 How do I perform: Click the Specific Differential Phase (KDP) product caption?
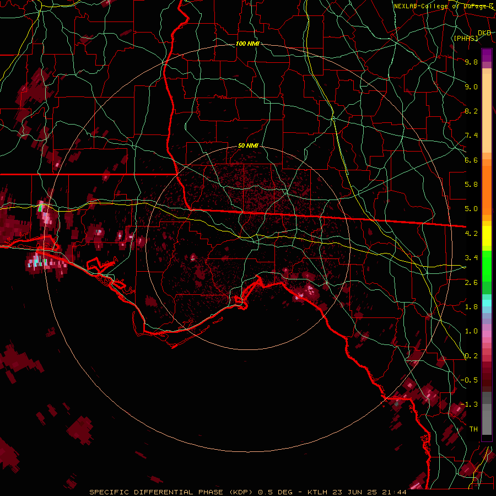click(247, 492)
